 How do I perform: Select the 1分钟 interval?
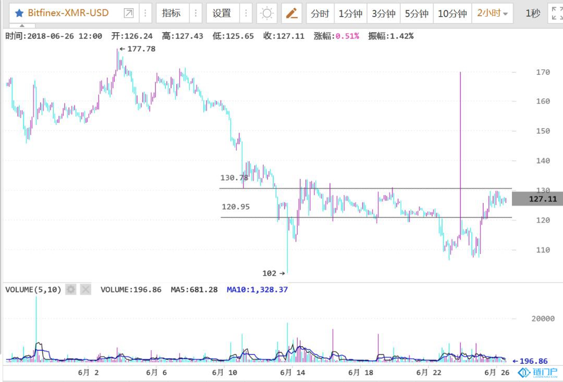coord(350,13)
